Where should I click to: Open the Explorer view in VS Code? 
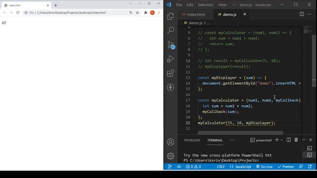click(x=170, y=16)
